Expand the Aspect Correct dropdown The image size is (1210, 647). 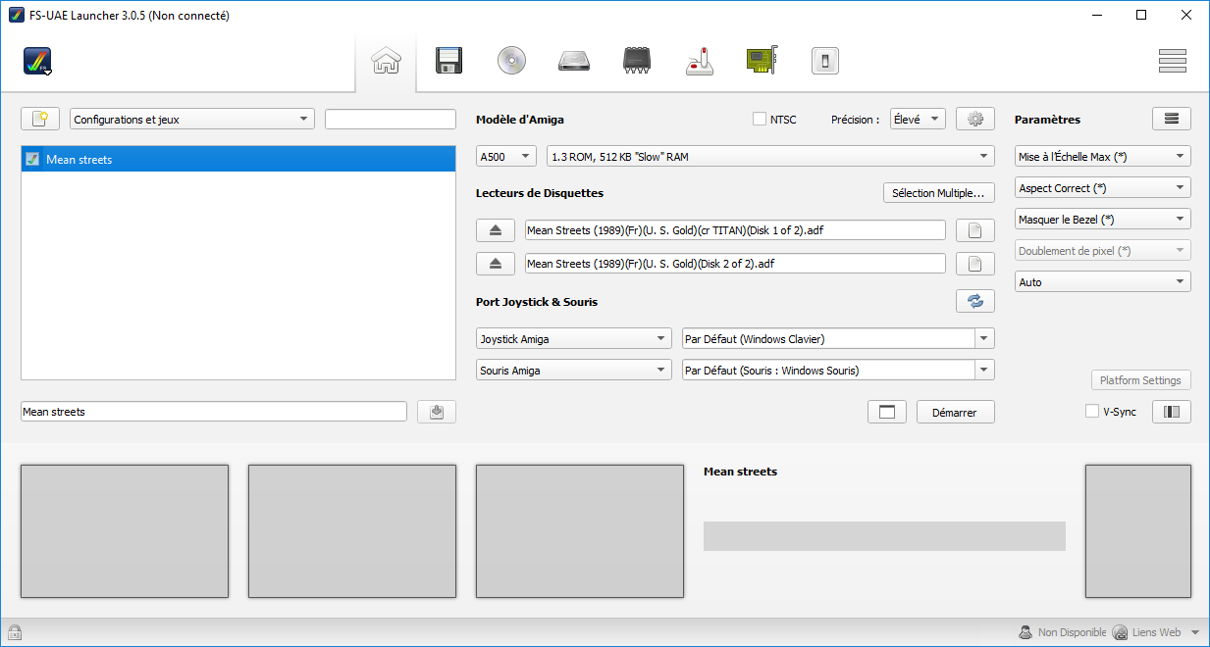coord(1103,187)
